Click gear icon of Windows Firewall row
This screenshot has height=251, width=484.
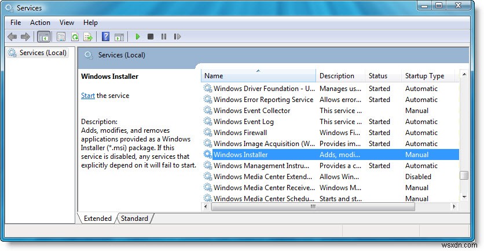(x=208, y=133)
